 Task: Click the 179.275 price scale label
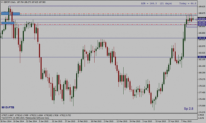click(x=202, y=79)
